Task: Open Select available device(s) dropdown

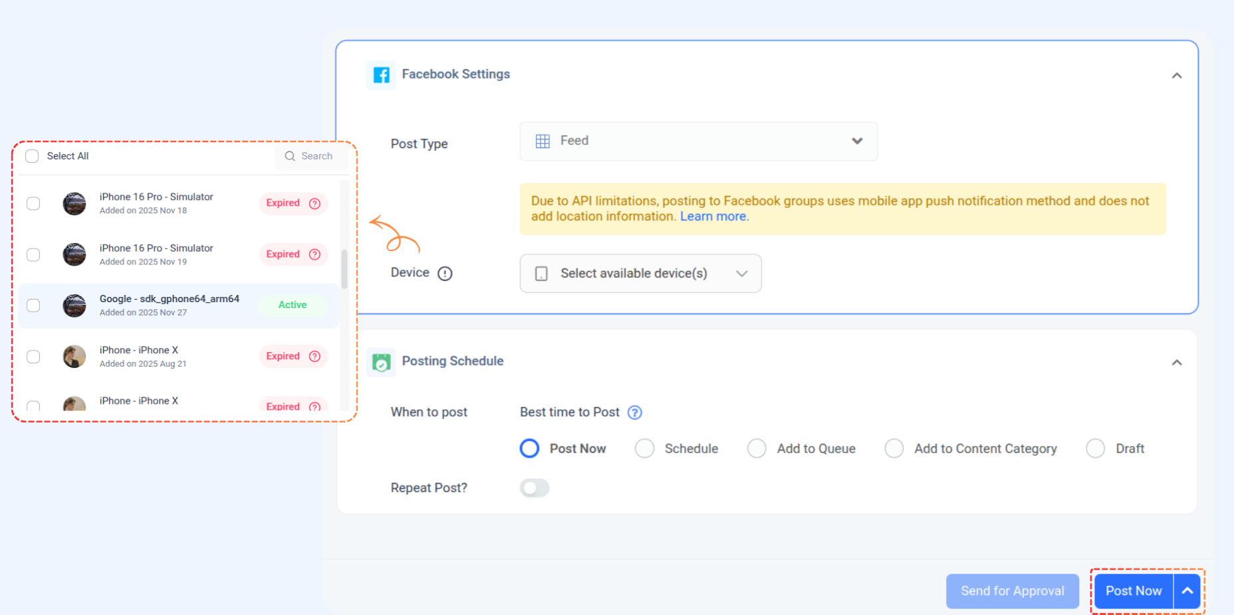Action: 640,274
